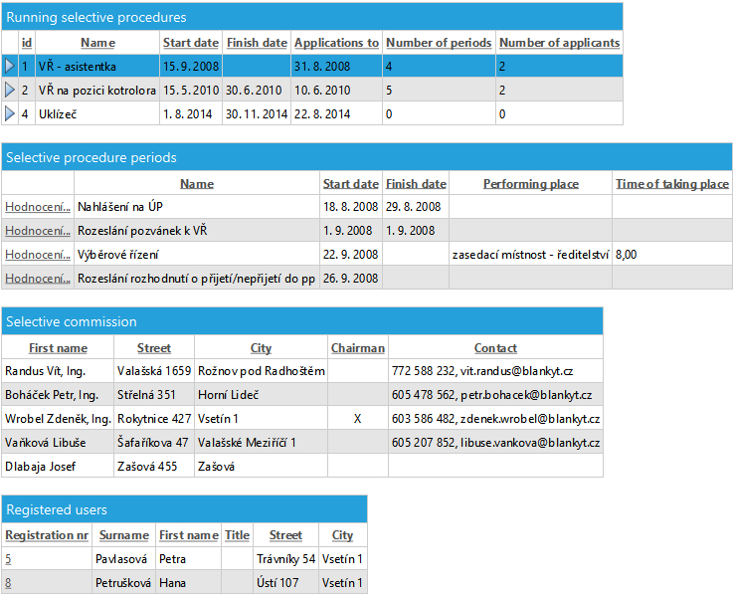The height and width of the screenshot is (594, 733).
Task: Click the Running selective procedures title bar
Action: click(x=312, y=17)
